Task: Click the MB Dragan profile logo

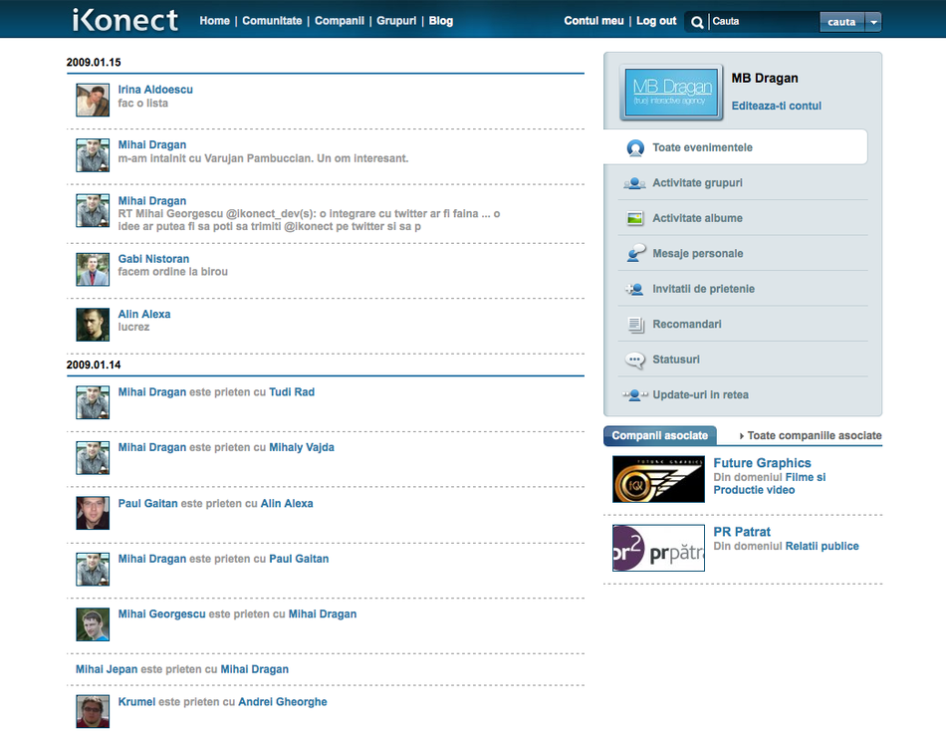Action: point(671,93)
